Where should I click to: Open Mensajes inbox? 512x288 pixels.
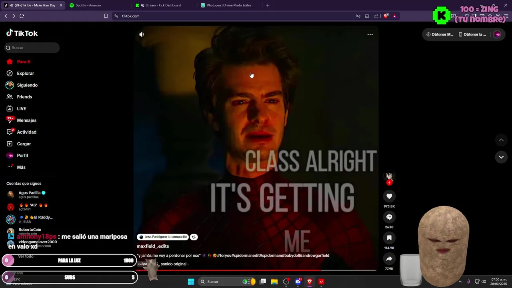[x=26, y=120]
